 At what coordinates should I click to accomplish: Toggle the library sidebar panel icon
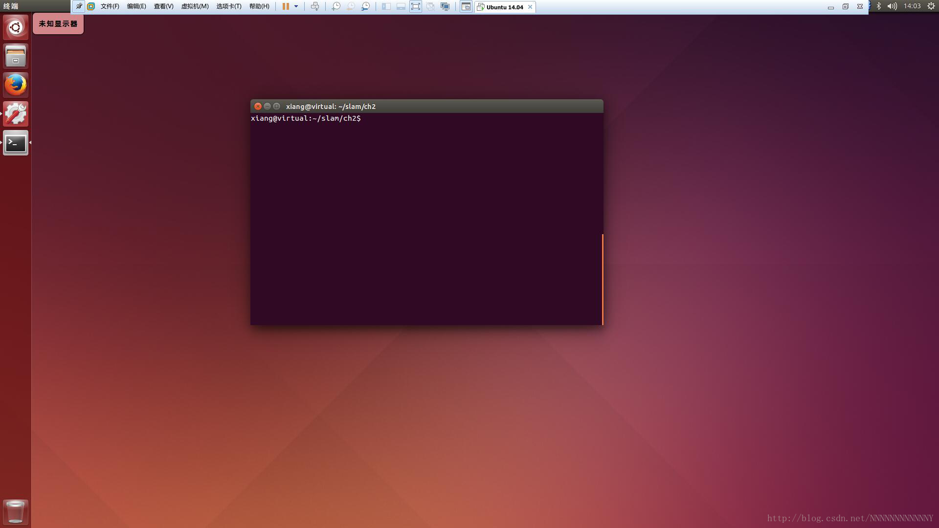[x=386, y=6]
